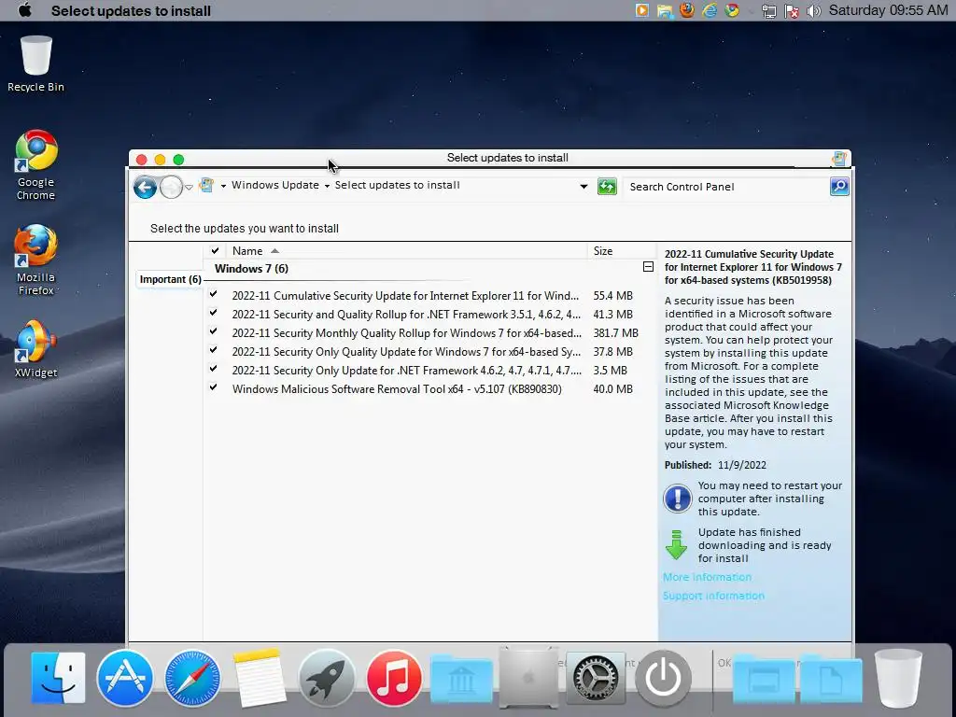
Task: Open Notes from the dock
Action: click(x=260, y=678)
